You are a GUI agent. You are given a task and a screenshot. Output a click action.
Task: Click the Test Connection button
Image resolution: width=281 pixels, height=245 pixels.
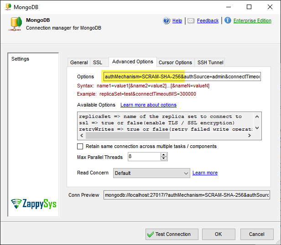(172, 234)
